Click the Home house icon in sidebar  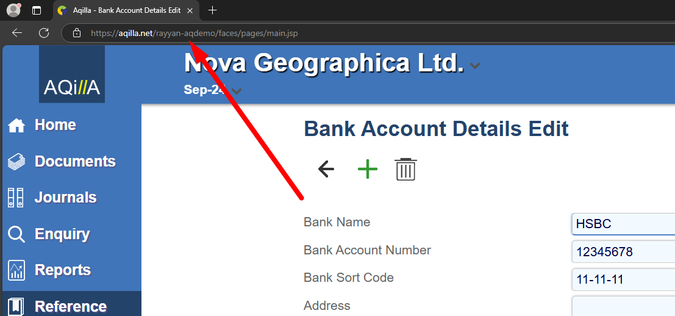point(16,126)
